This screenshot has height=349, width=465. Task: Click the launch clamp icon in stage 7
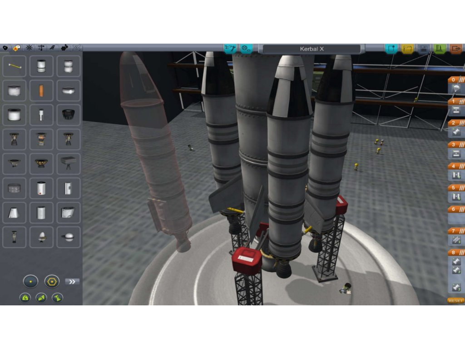(456, 240)
